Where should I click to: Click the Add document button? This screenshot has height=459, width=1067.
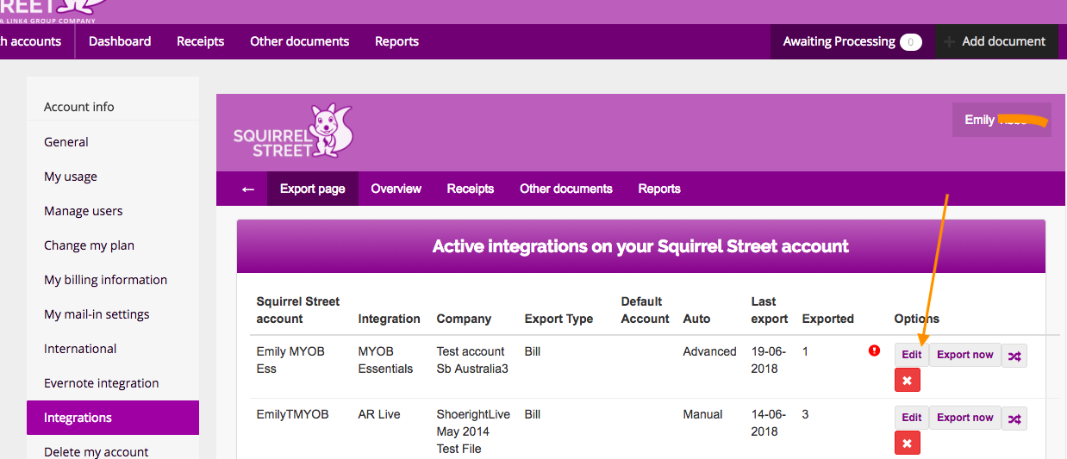tap(996, 41)
